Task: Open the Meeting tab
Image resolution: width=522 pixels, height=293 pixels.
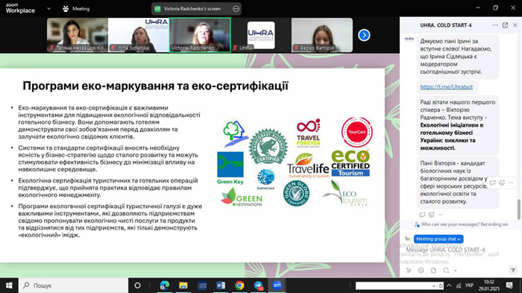Action: click(x=76, y=9)
